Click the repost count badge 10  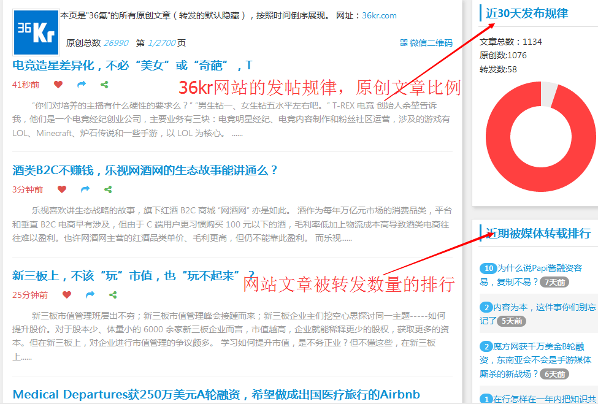click(x=489, y=269)
